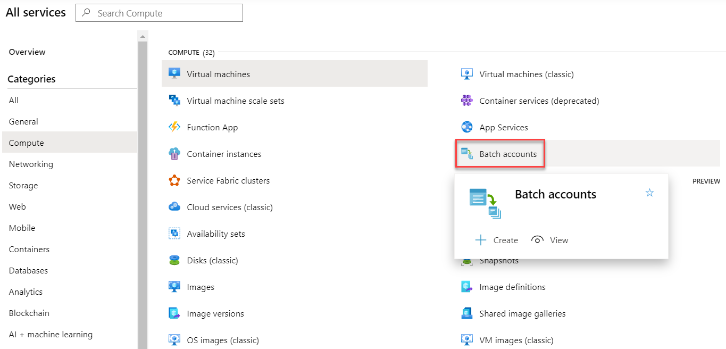
Task: Open Function App service link
Action: pos(212,127)
